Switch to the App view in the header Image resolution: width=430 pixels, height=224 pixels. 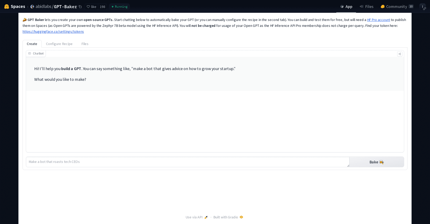[x=346, y=7]
